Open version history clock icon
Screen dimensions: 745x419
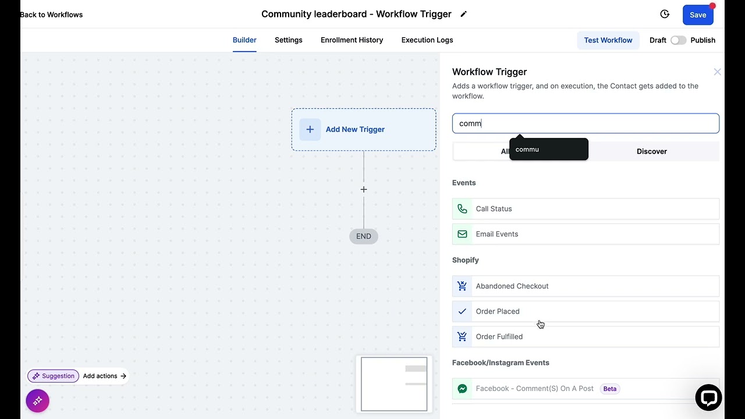(665, 14)
